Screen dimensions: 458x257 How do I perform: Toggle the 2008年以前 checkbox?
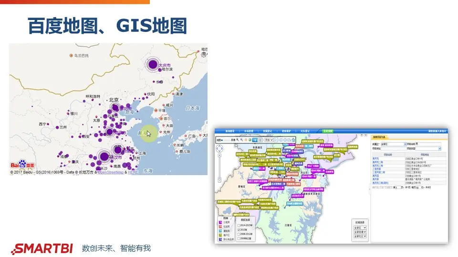coord(239,238)
